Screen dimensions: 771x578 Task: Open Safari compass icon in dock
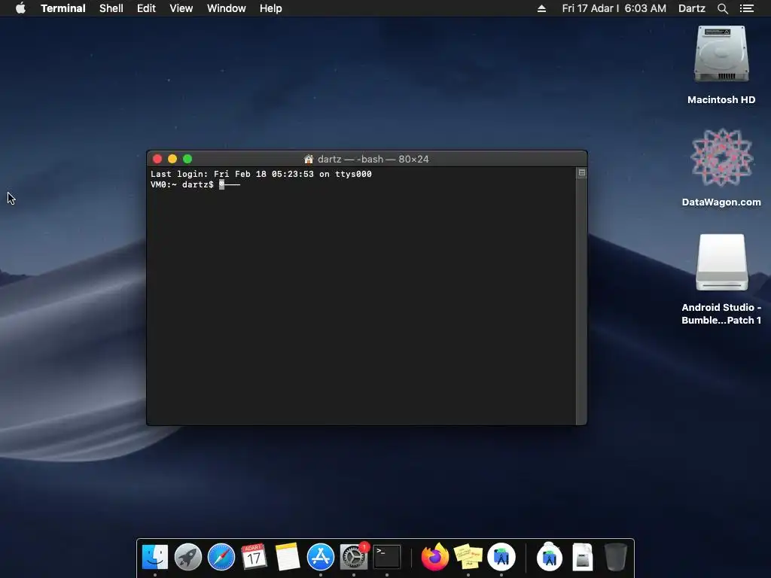[x=221, y=557]
